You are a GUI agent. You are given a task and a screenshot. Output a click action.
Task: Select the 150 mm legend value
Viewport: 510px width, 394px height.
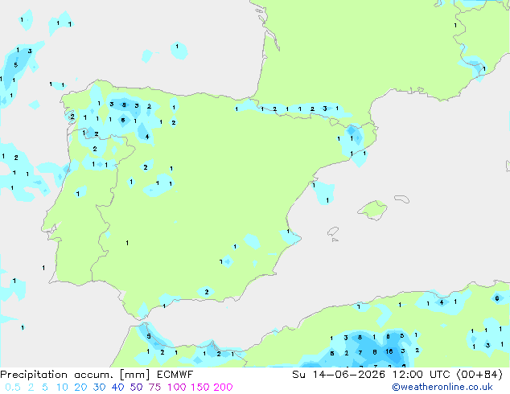[x=200, y=388]
